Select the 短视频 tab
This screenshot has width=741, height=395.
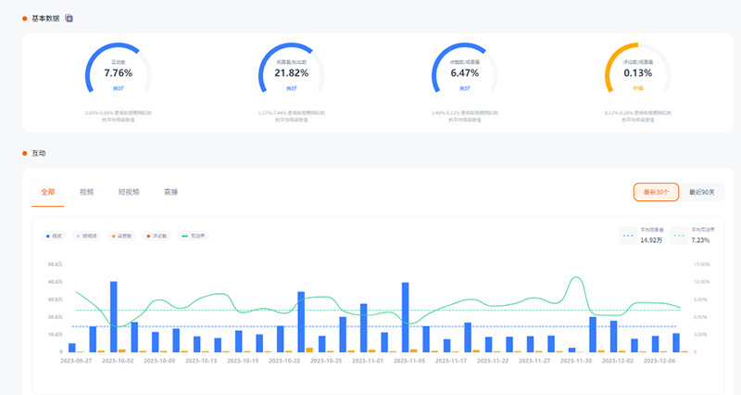coord(129,192)
